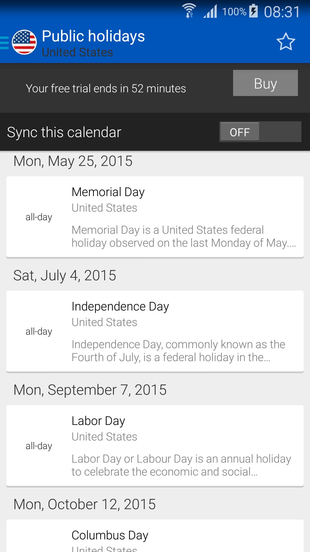Toggle the Sync this calendar switch
The width and height of the screenshot is (310, 552).
[260, 132]
